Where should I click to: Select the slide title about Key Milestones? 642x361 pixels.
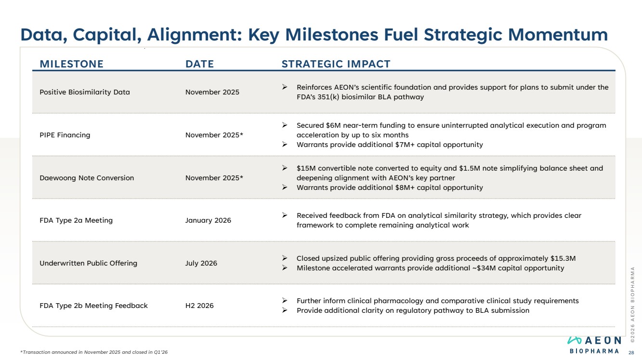pyautogui.click(x=314, y=35)
